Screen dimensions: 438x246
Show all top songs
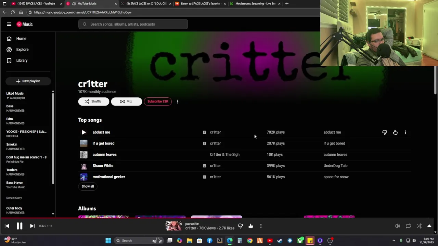(88, 186)
